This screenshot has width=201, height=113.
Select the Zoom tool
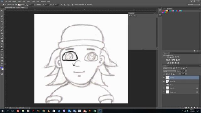click(x=2, y=63)
